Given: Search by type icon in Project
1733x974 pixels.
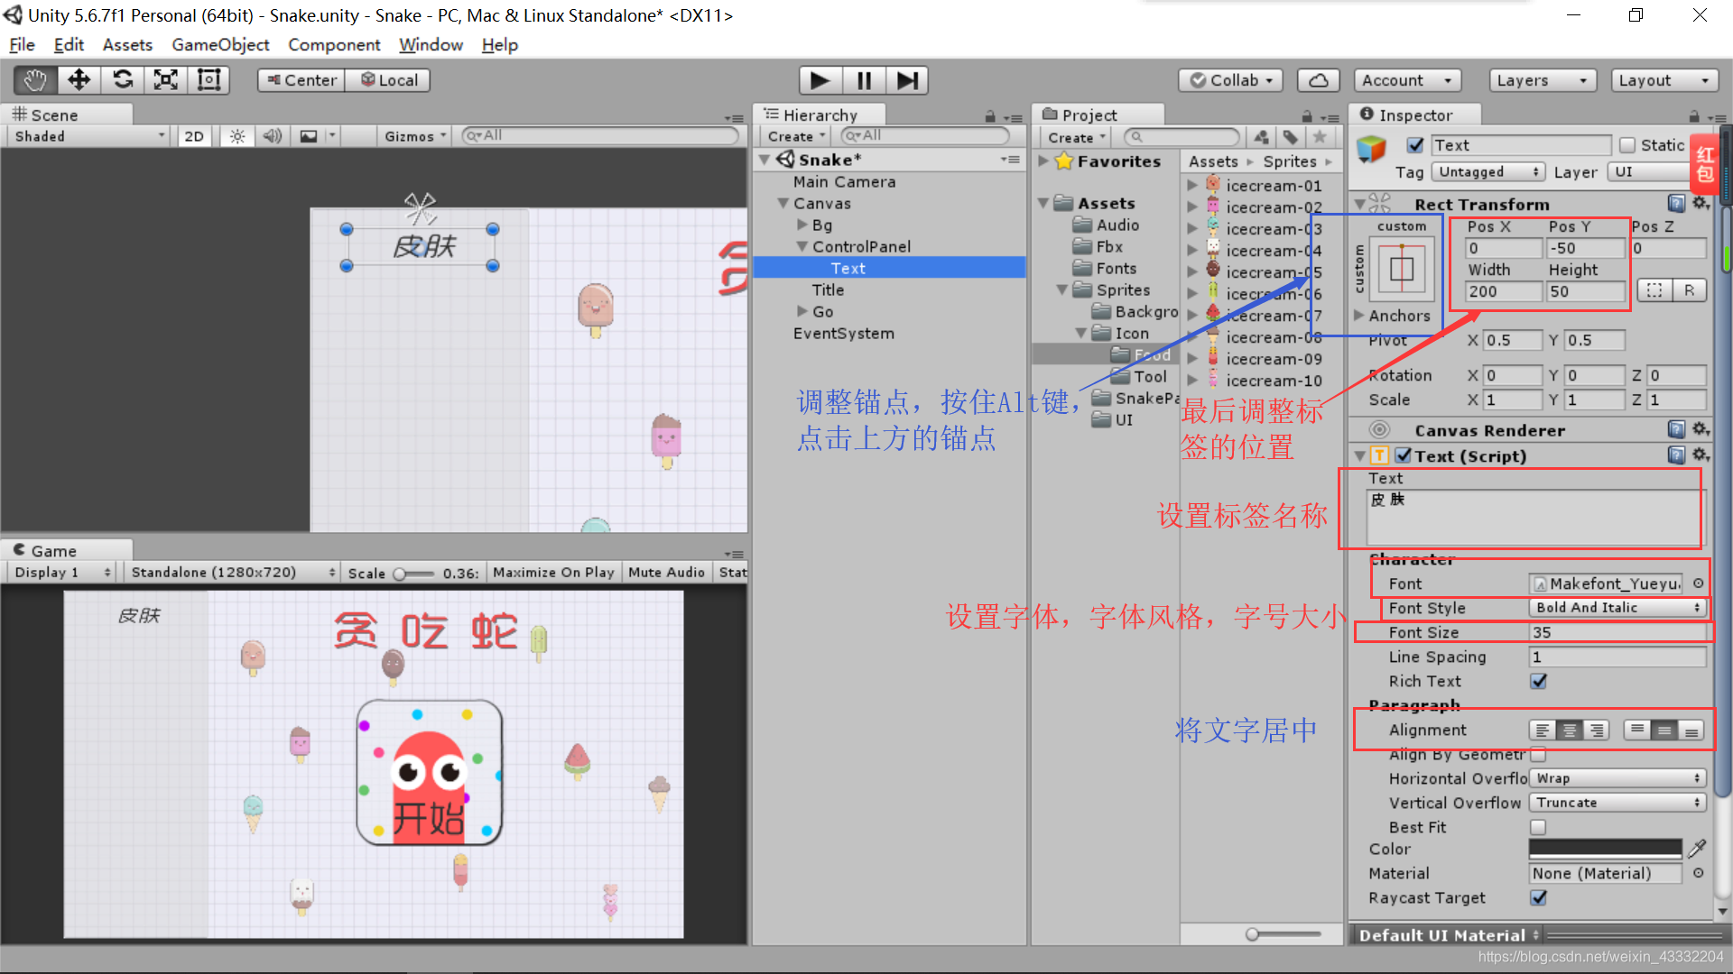Looking at the screenshot, I should 1262,137.
